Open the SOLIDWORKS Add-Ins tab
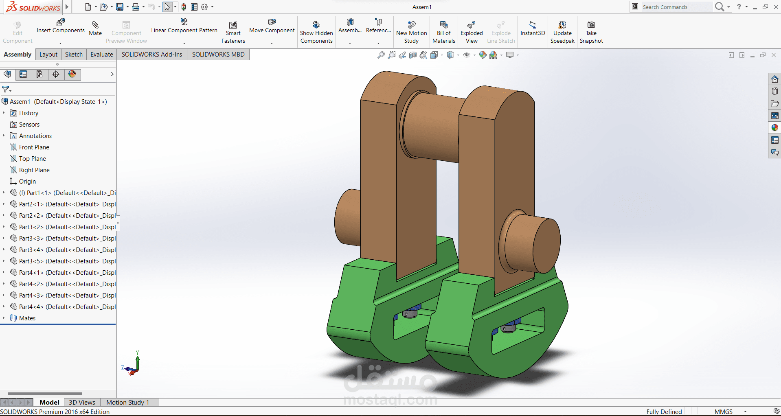This screenshot has width=781, height=416. click(152, 55)
